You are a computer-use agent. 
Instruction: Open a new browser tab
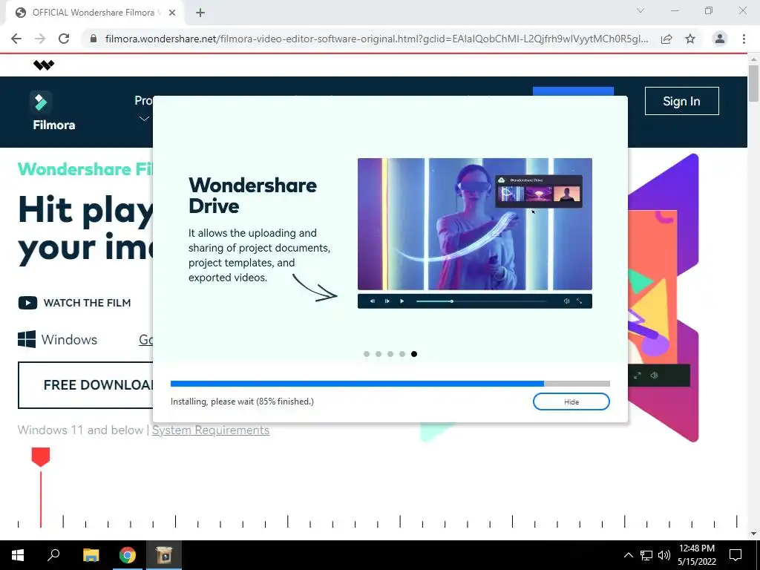point(200,13)
